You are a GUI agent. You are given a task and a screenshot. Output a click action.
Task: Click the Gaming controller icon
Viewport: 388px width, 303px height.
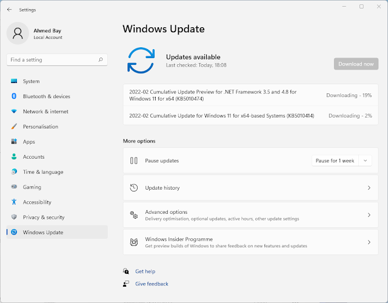[14, 187]
